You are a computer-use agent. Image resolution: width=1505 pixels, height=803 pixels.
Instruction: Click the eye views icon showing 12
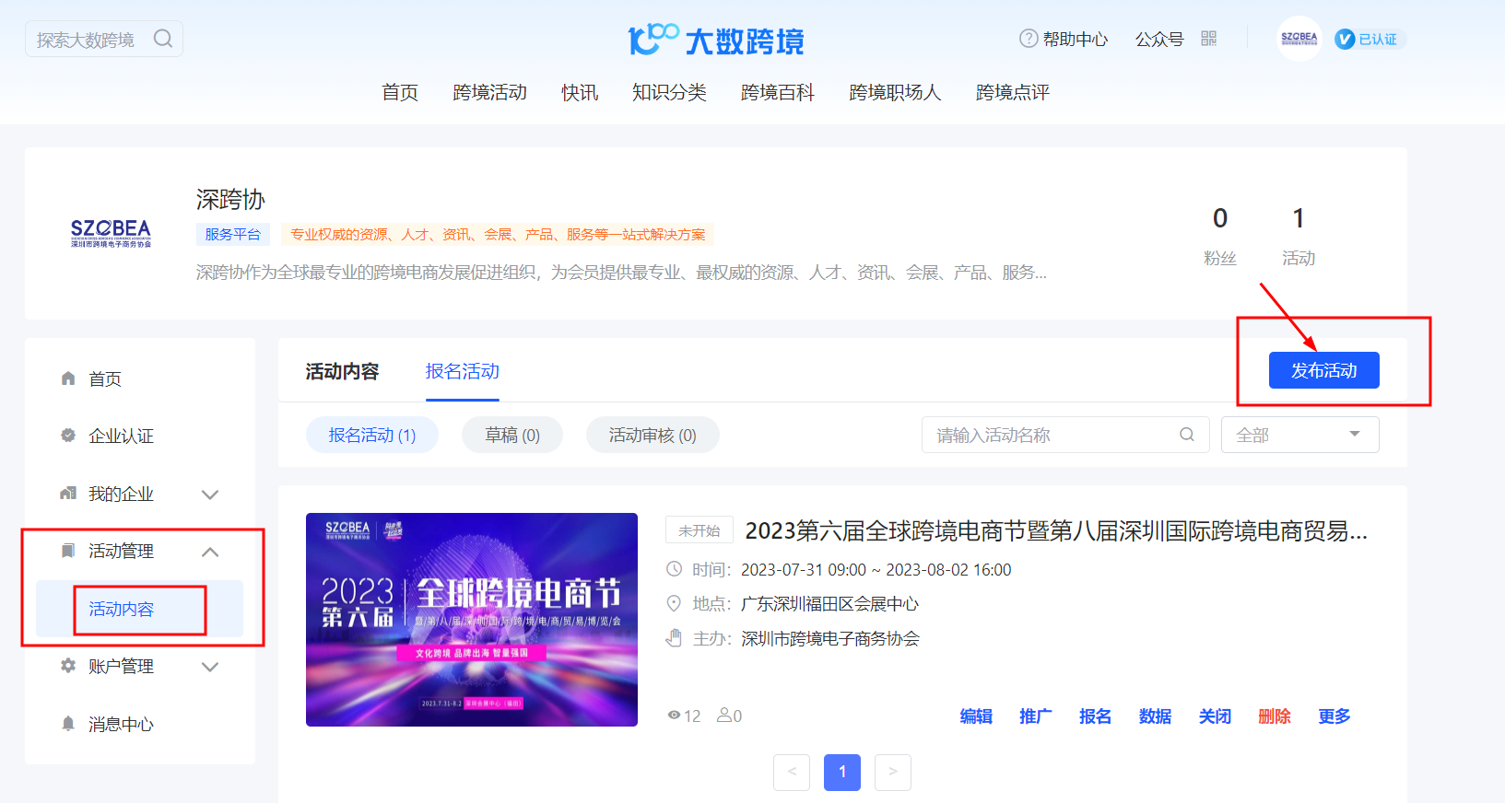coord(675,716)
